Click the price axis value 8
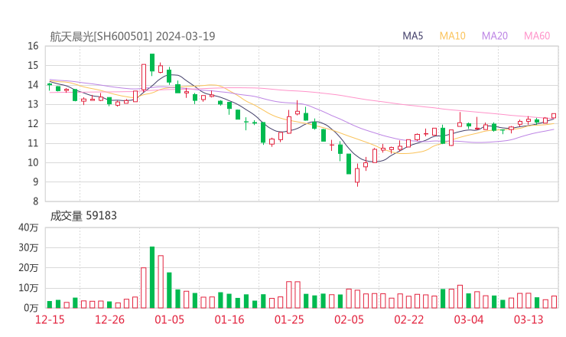Screen dimensions: 566x337 pyautogui.click(x=36, y=201)
